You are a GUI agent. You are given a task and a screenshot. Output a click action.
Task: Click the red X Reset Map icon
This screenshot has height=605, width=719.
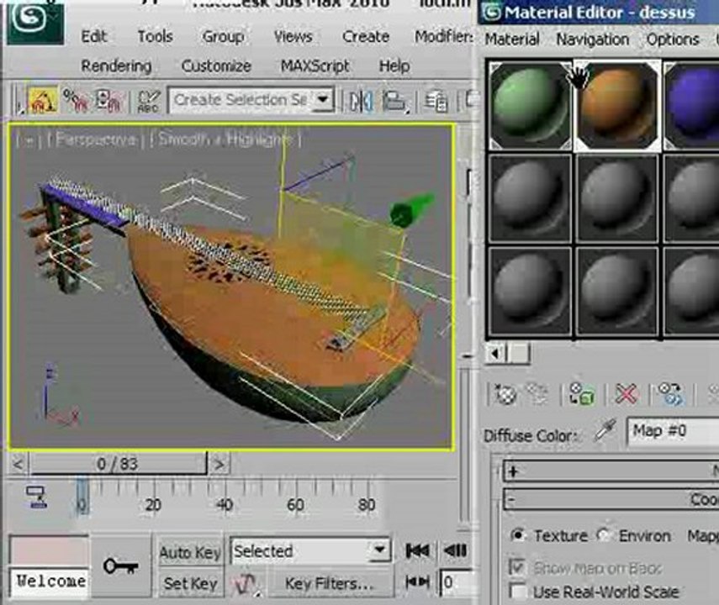(626, 394)
